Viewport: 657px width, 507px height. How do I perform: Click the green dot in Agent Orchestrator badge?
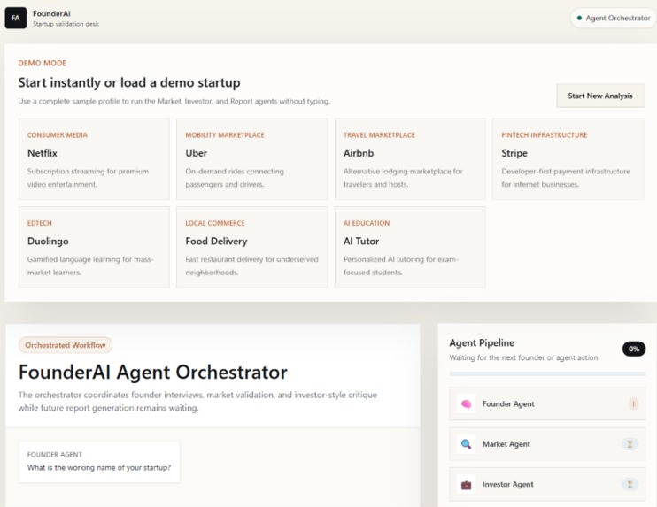[x=579, y=18]
